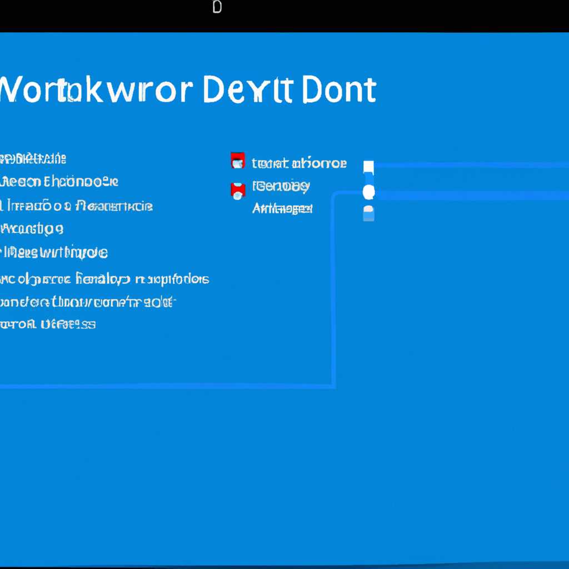Click the small D-shaped icon in the black top bar
Viewport: 569px width, 569px height.
point(217,7)
